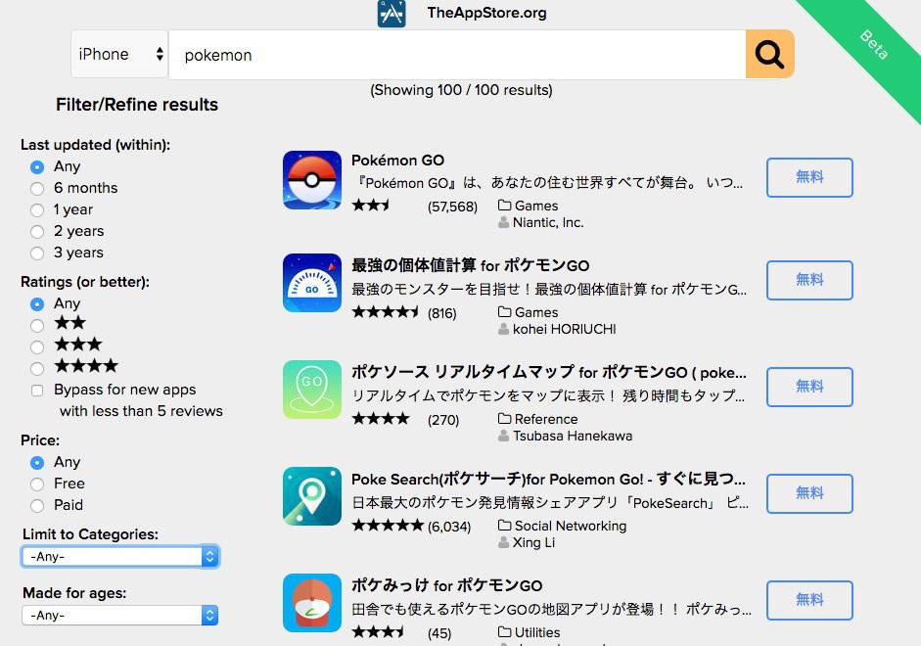
Task: Open the 最強の個体値計算 gauge app icon
Action: [312, 283]
